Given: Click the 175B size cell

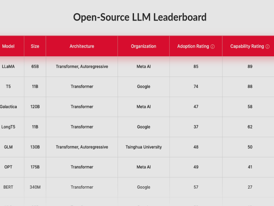Looking at the screenshot, I should click(35, 167).
